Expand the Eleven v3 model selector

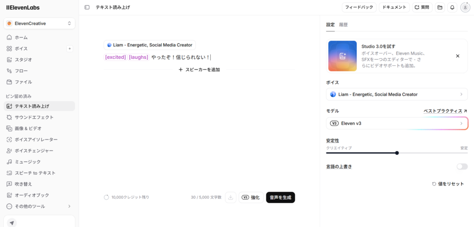[x=397, y=123]
